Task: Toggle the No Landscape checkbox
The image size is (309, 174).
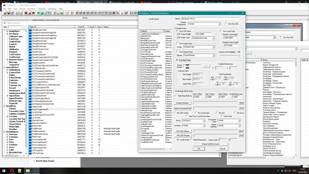Action: pyautogui.click(x=196, y=113)
